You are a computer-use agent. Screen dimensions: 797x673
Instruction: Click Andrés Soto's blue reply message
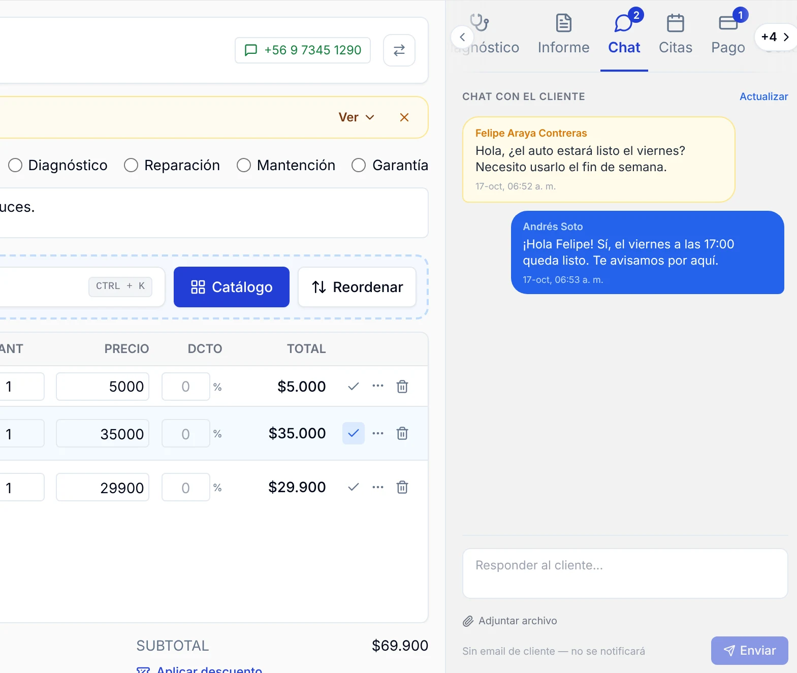[x=648, y=252]
